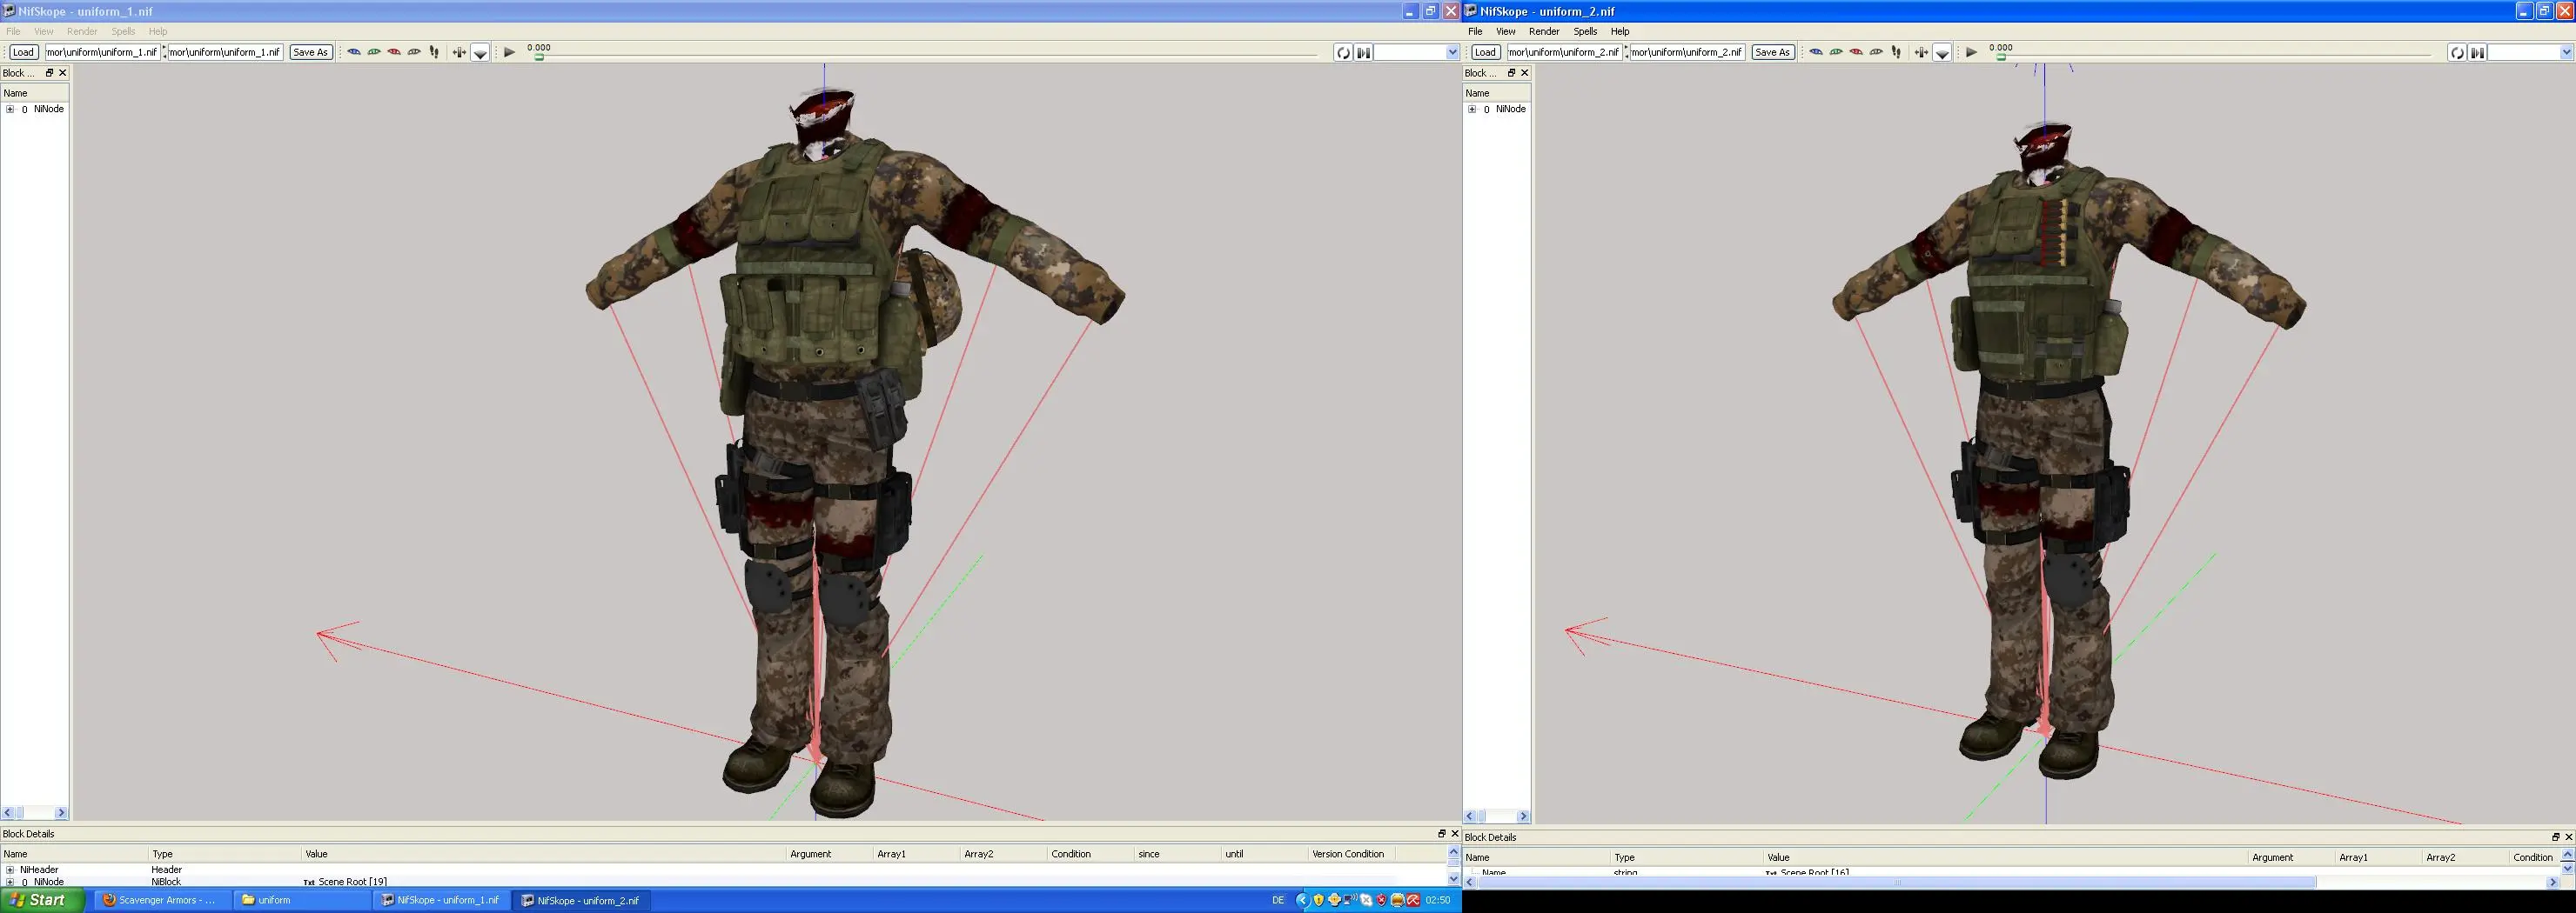This screenshot has width=2576, height=913.
Task: Float the Block List panel in uniform_2
Action: pos(1511,73)
